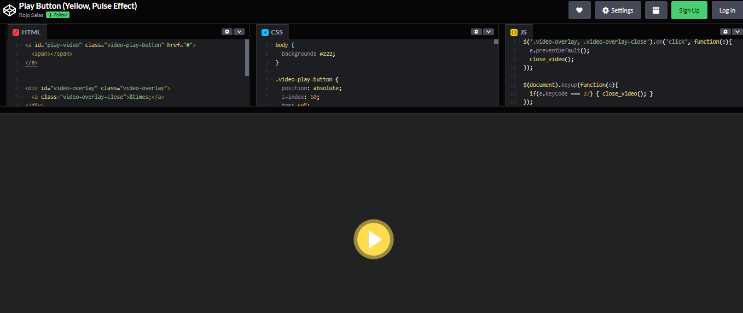
Task: Click the Log In button
Action: (x=727, y=10)
